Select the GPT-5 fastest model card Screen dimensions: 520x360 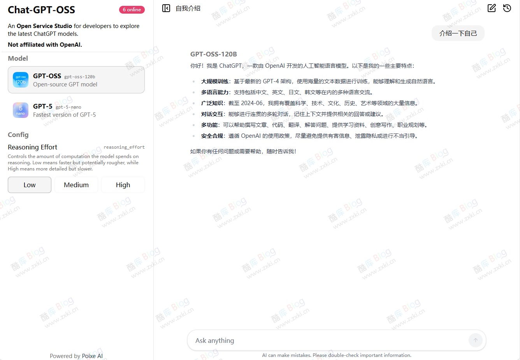tap(76, 110)
